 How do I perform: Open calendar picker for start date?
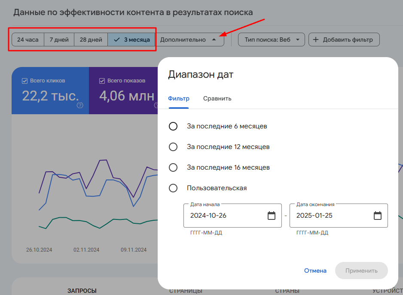point(272,216)
